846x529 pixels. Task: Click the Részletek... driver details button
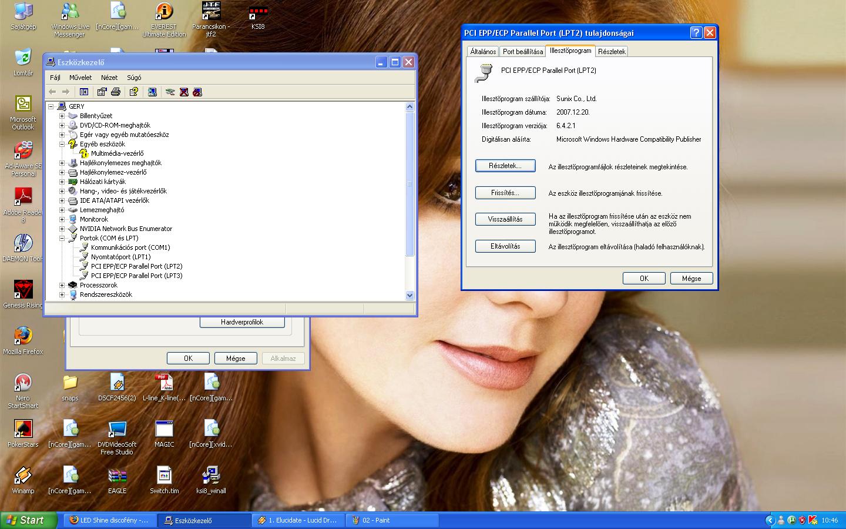click(505, 166)
